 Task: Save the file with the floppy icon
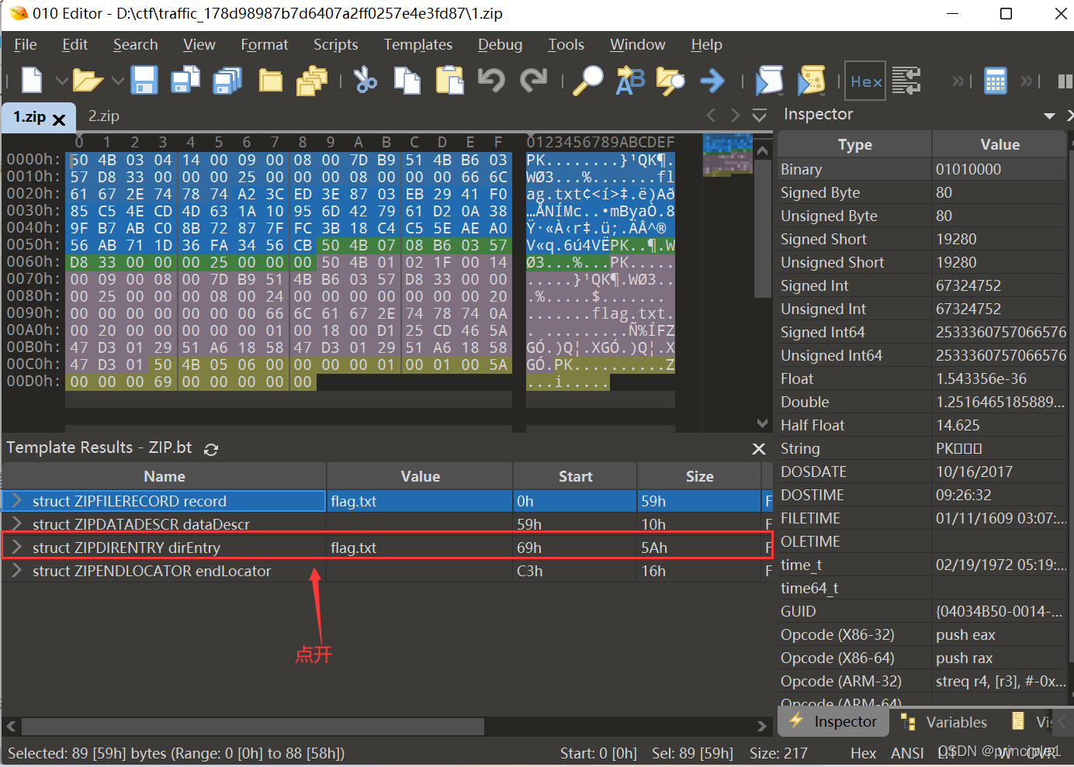(x=144, y=80)
